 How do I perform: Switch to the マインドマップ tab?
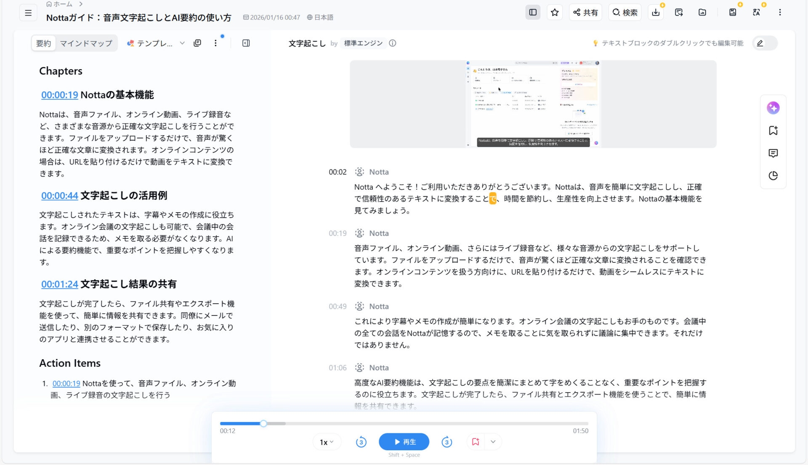86,43
